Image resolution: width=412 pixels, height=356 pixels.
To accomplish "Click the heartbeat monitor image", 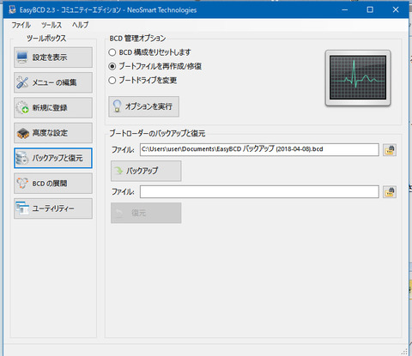I will pos(358,78).
